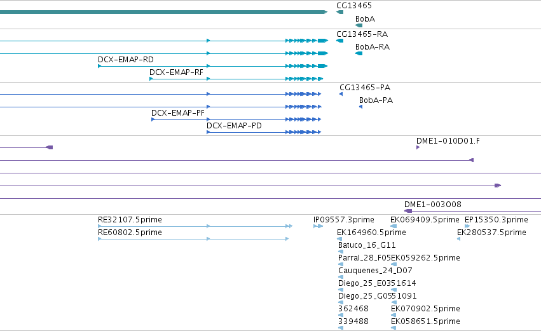Image resolution: width=541 pixels, height=331 pixels.
Task: Select the BobA gene label
Action: click(x=365, y=19)
